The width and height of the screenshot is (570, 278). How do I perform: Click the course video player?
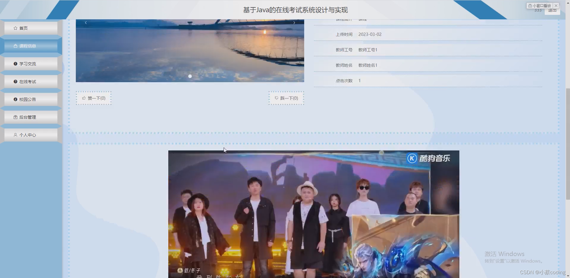(x=314, y=214)
